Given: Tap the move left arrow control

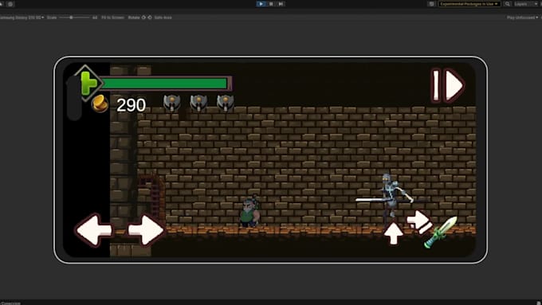Looking at the screenshot, I should coord(94,229).
